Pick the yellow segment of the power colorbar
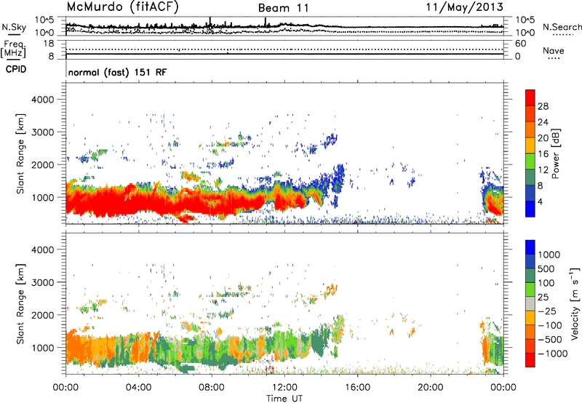Screen dimensions: 582x403 tap(530, 145)
